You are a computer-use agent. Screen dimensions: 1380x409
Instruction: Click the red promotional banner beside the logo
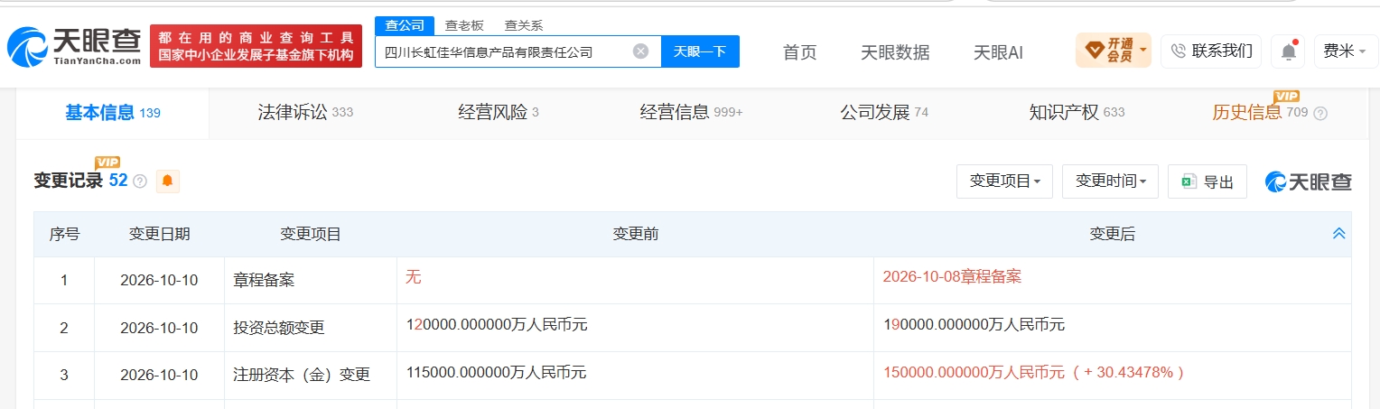click(x=256, y=46)
